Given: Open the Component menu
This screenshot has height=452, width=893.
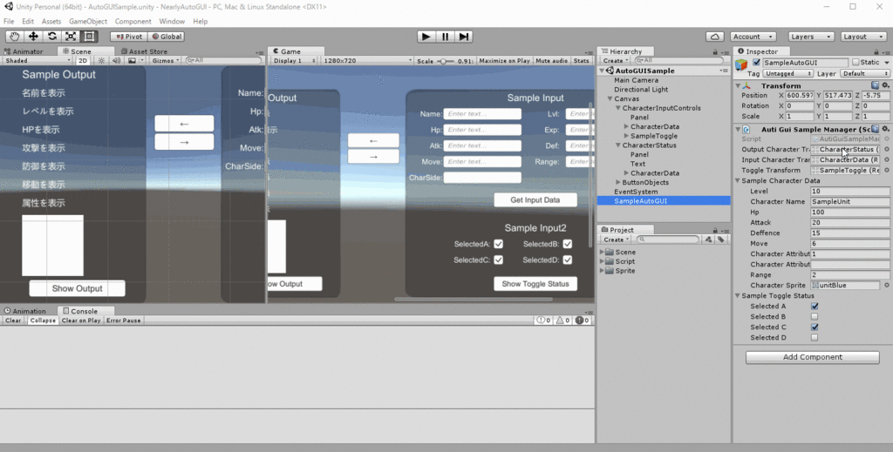Looking at the screenshot, I should (133, 22).
